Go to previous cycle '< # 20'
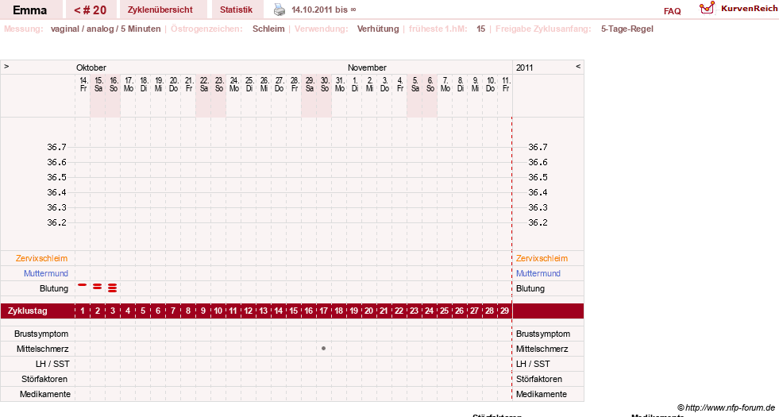The width and height of the screenshot is (779, 417). (91, 10)
